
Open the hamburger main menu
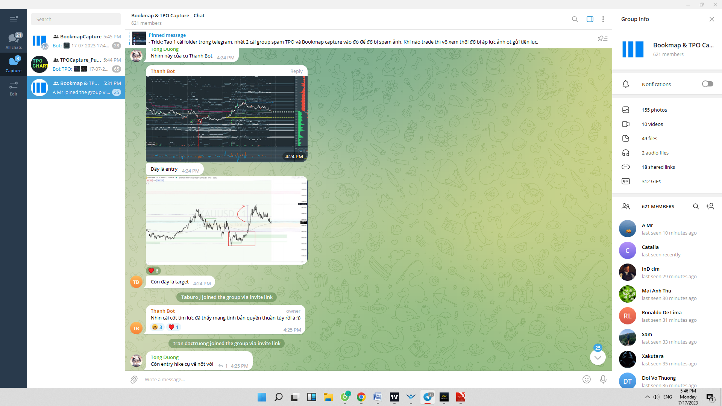14,19
